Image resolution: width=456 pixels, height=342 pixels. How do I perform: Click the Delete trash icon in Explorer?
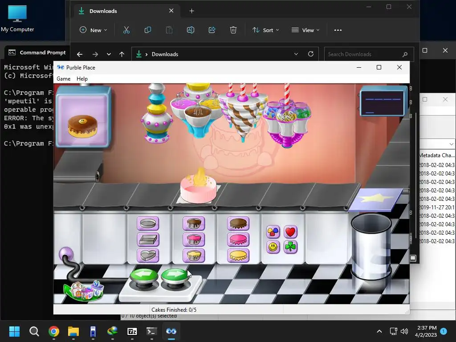tap(233, 30)
